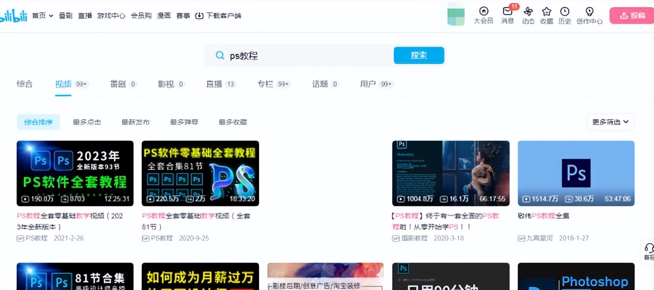Open the 81节合集 thumbnail in second row
654x290 pixels.
(75, 276)
